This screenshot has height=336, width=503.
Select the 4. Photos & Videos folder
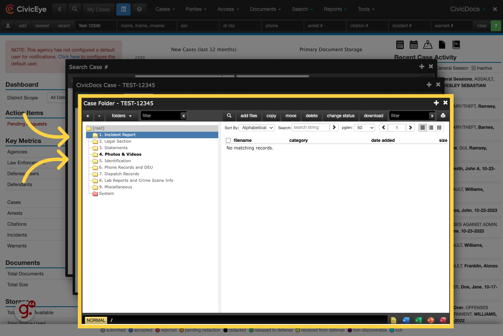(x=120, y=154)
